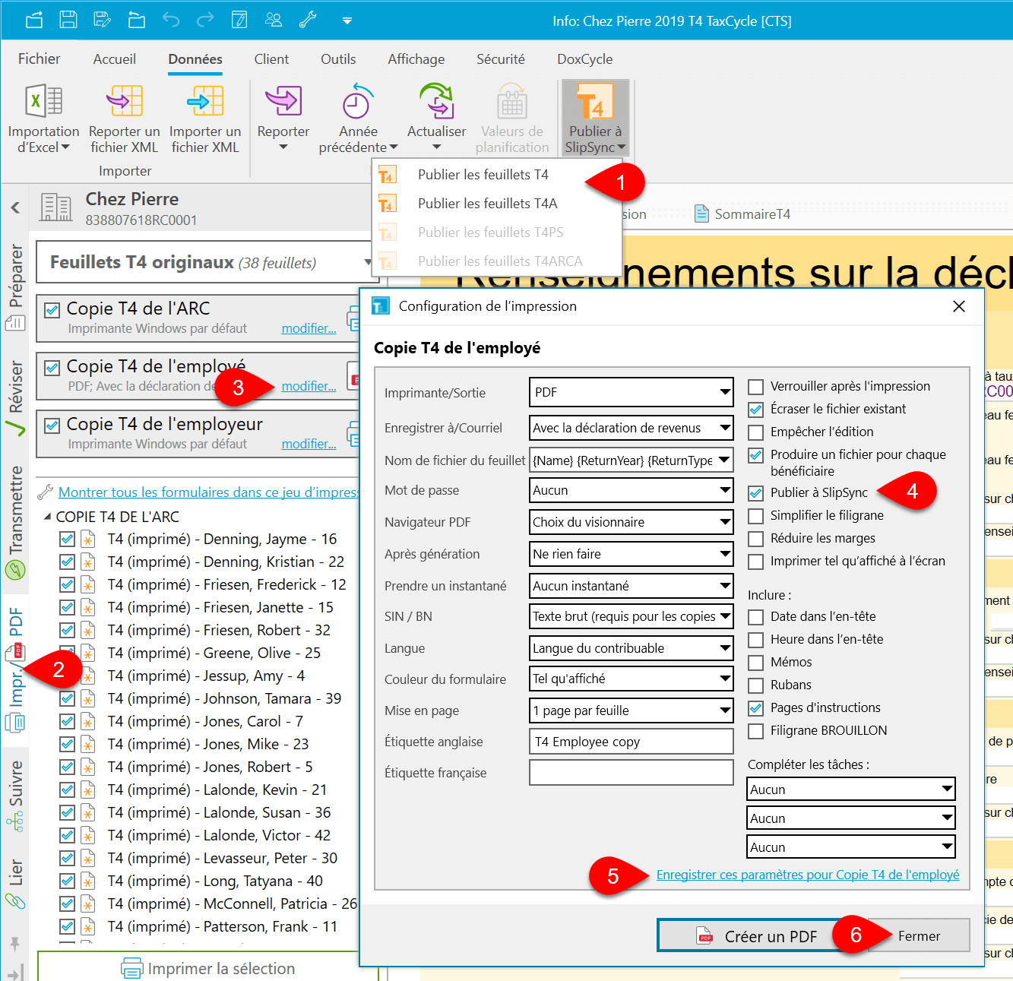Viewport: 1013px width, 981px height.
Task: Select T4 (imprimé) Jones, Carol - 7 row
Action: (205, 721)
